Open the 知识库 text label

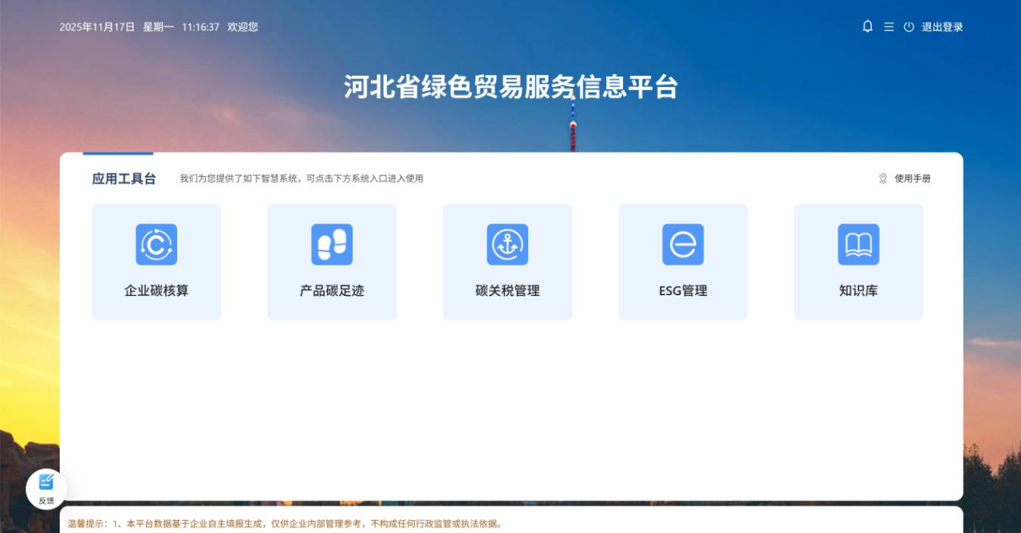(x=858, y=291)
